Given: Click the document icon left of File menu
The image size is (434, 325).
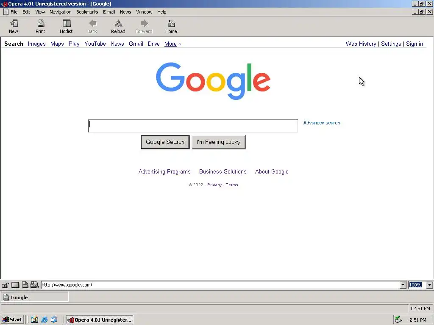Looking at the screenshot, I should pyautogui.click(x=6, y=12).
